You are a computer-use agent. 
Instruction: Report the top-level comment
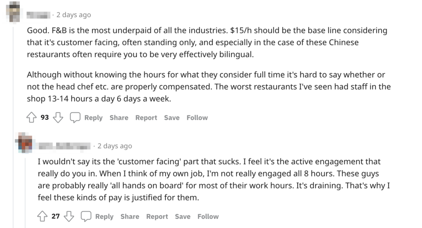pyautogui.click(x=146, y=118)
